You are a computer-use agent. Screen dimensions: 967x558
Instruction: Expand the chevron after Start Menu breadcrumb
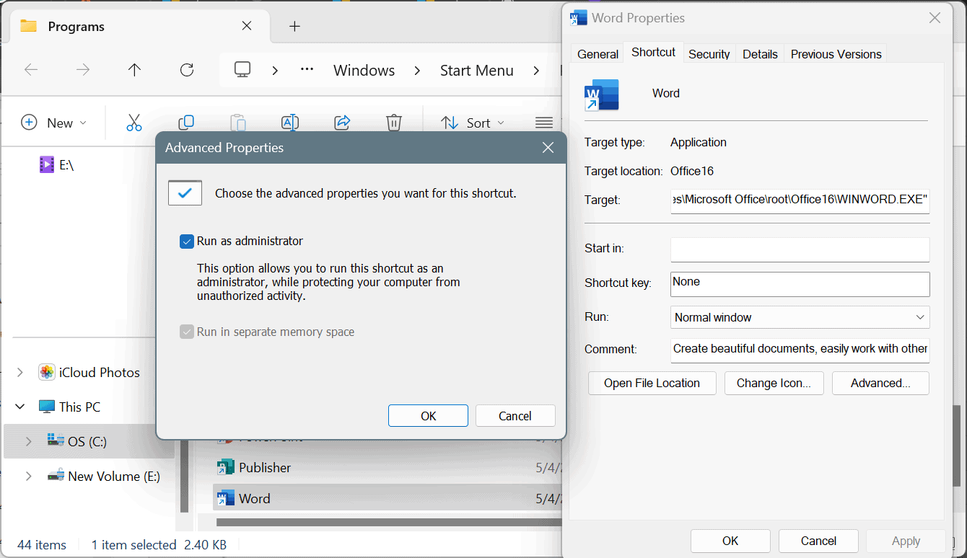(536, 71)
